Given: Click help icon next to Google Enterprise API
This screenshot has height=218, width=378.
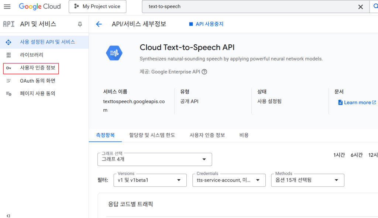Looking at the screenshot, I should 204,72.
